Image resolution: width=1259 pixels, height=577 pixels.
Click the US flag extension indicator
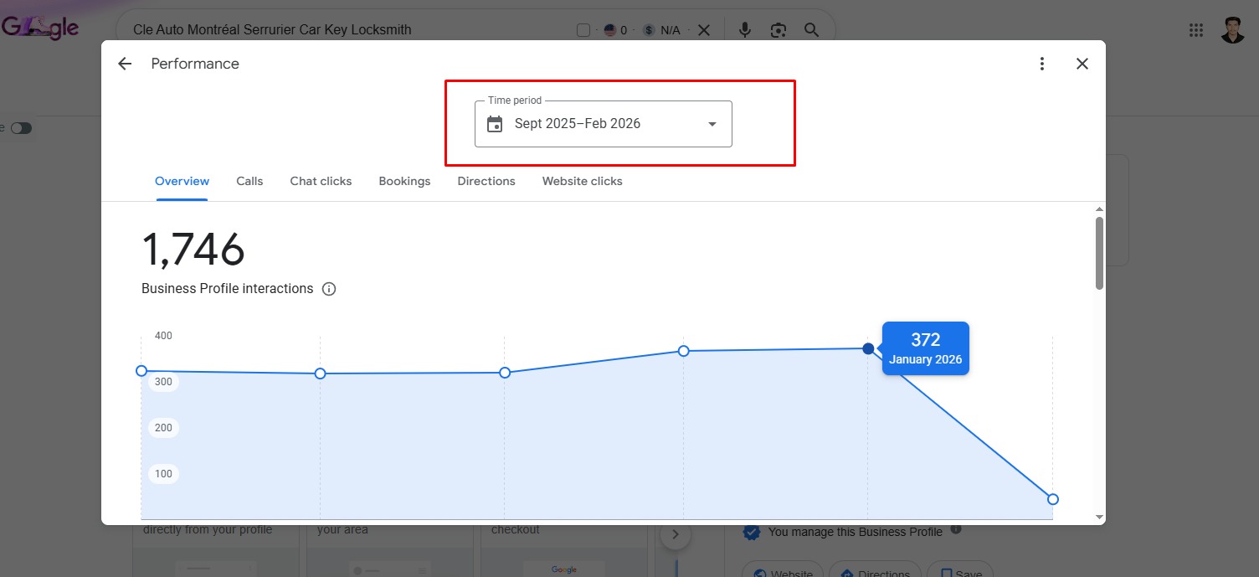[x=615, y=30]
